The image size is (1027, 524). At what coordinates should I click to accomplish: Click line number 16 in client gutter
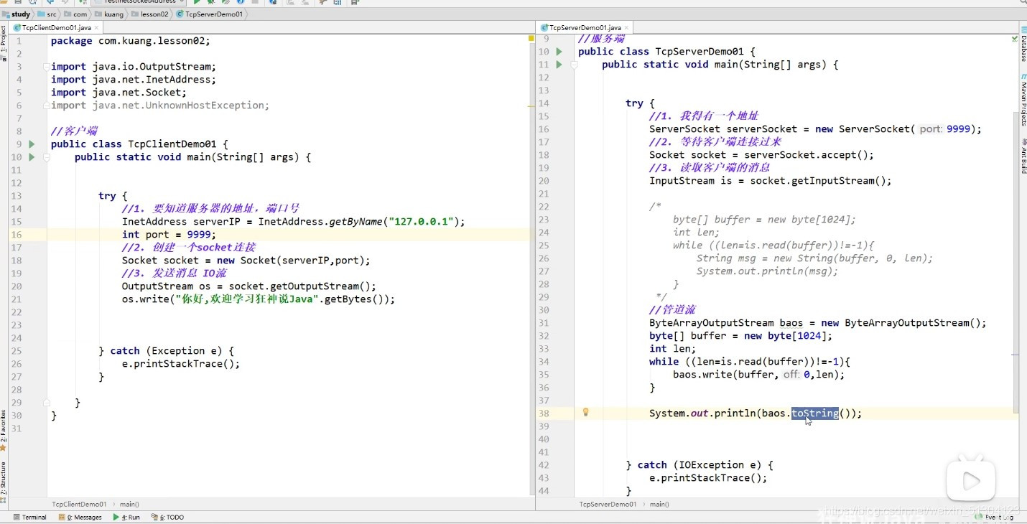[17, 235]
